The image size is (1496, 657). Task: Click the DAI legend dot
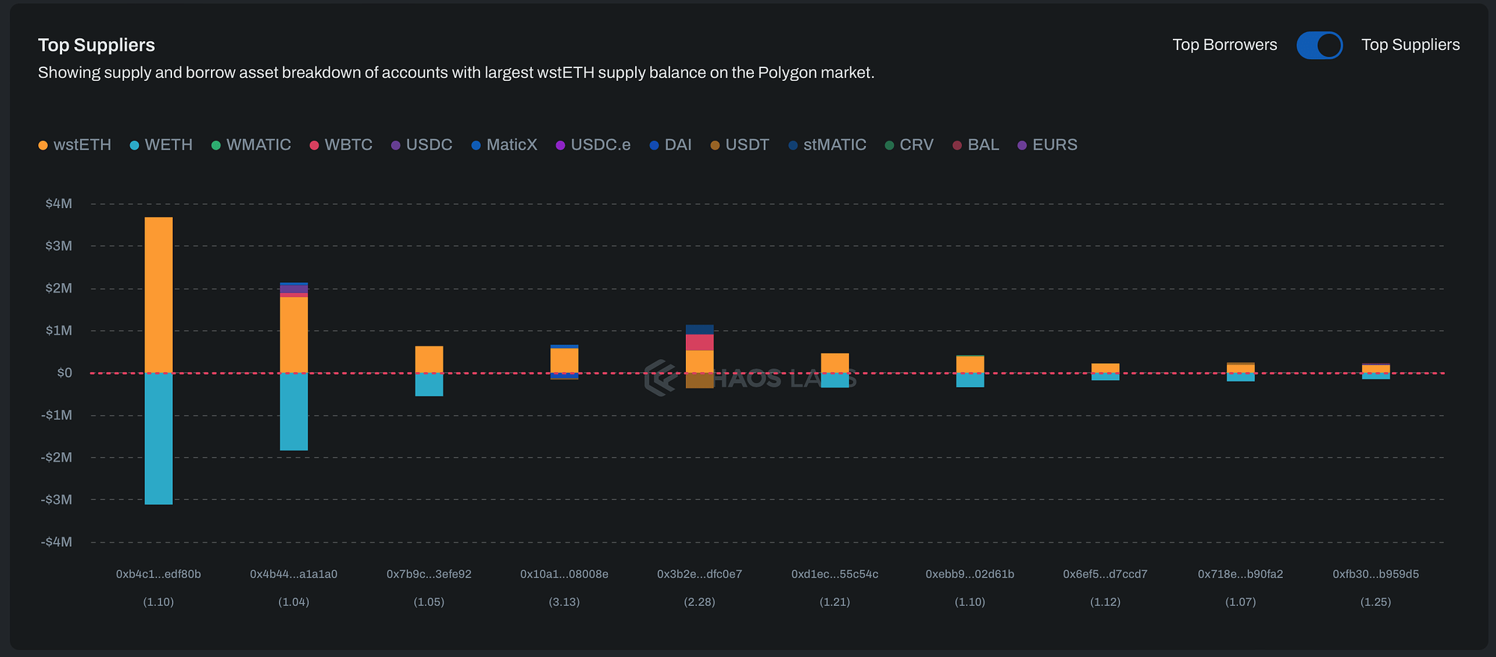(x=654, y=145)
